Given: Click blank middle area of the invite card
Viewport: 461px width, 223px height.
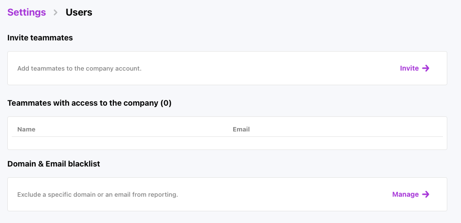Looking at the screenshot, I should (269, 68).
